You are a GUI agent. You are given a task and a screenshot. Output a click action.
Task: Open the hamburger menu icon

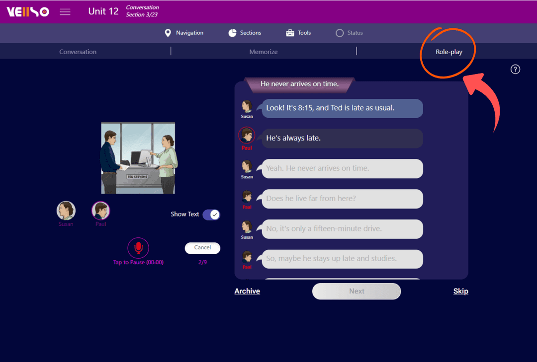tap(65, 12)
